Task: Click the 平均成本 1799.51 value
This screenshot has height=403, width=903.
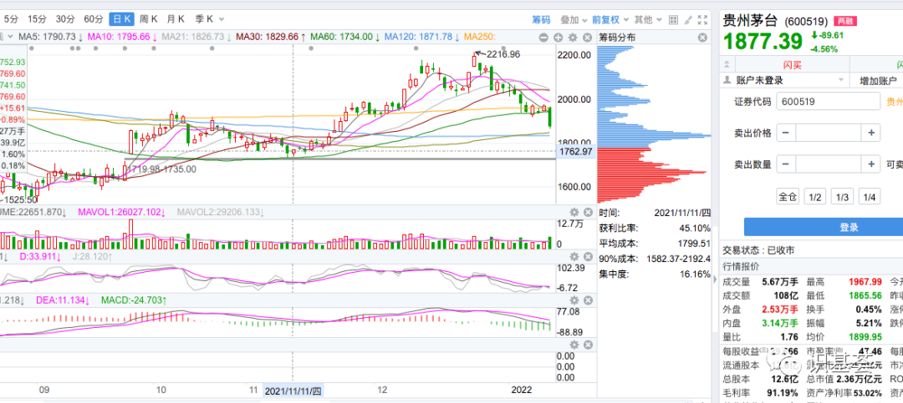Action: pyautogui.click(x=695, y=243)
